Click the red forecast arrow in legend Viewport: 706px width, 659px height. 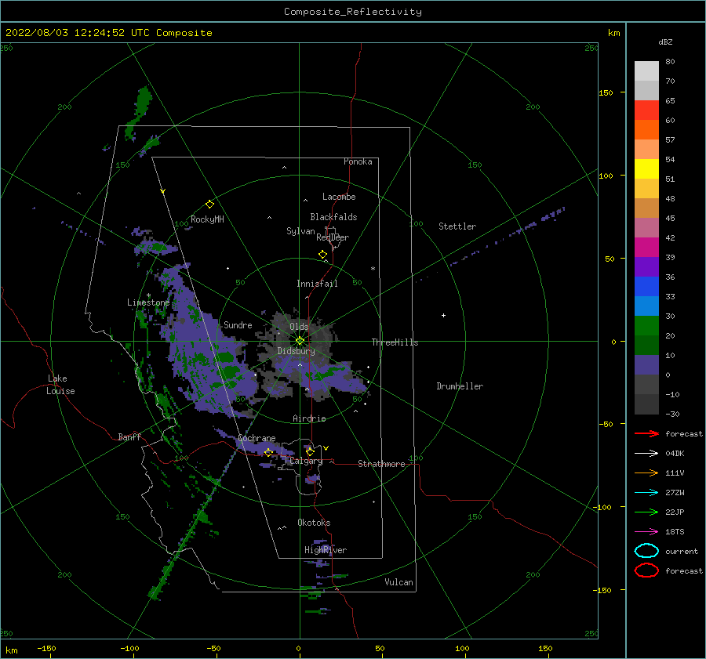click(x=646, y=433)
